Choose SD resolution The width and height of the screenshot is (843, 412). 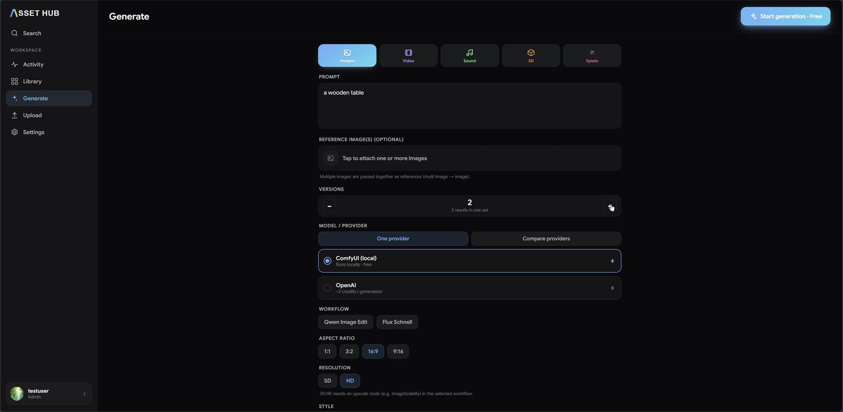(328, 381)
